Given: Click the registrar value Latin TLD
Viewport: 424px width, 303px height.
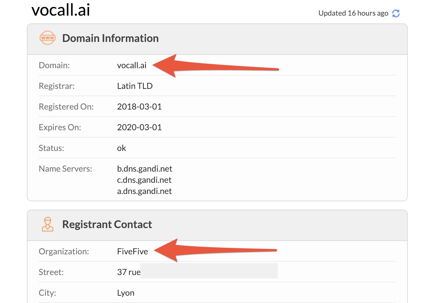Looking at the screenshot, I should (x=135, y=86).
